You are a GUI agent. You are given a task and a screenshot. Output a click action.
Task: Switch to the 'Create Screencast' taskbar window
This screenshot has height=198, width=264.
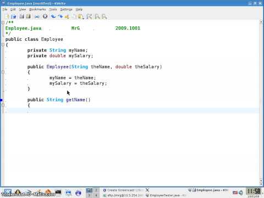pos(123,190)
